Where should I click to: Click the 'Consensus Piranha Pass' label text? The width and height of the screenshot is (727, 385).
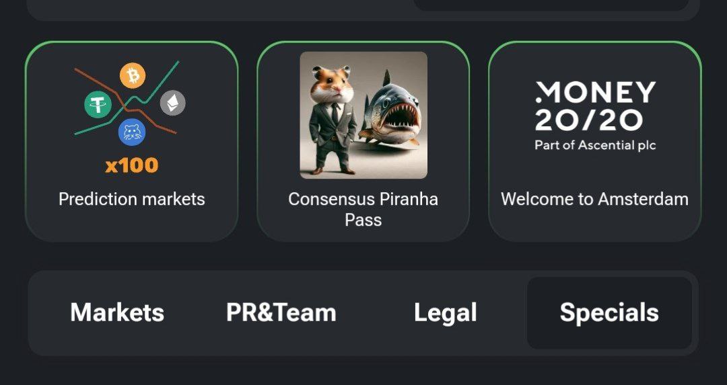(x=363, y=209)
